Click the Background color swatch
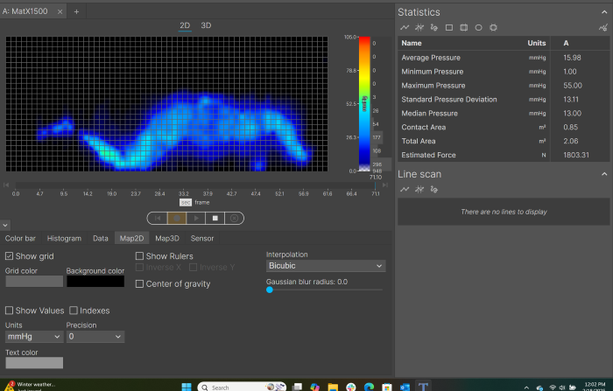Screen dimensions: 613x391 (x=95, y=282)
